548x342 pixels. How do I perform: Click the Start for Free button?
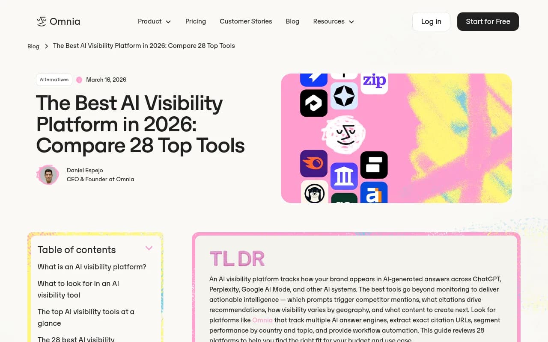pos(488,21)
